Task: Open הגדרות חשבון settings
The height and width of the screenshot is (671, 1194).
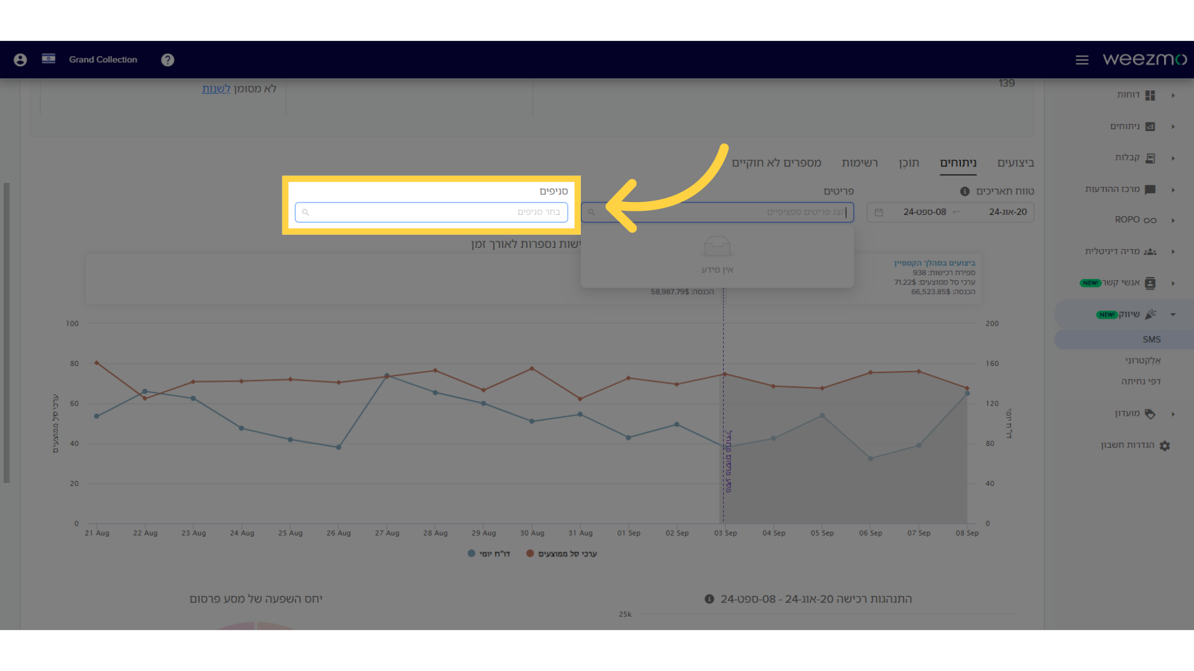Action: click(x=1127, y=445)
